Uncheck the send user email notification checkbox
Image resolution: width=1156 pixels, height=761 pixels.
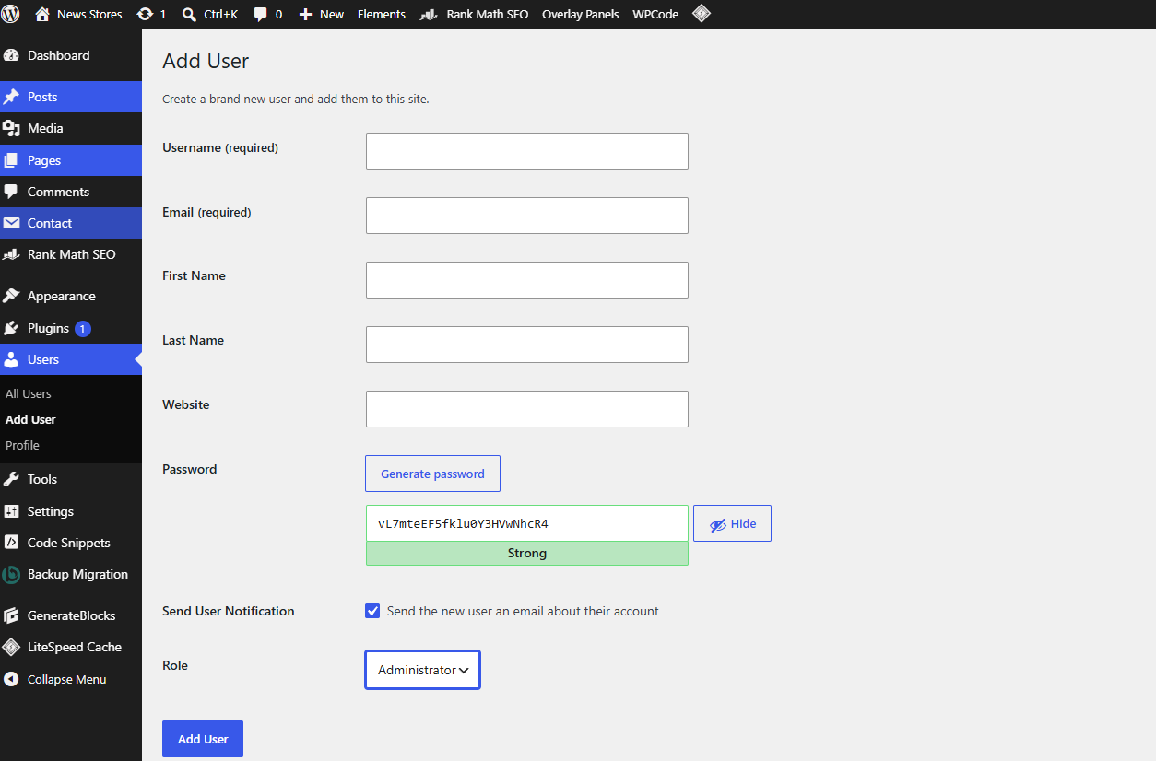[372, 611]
